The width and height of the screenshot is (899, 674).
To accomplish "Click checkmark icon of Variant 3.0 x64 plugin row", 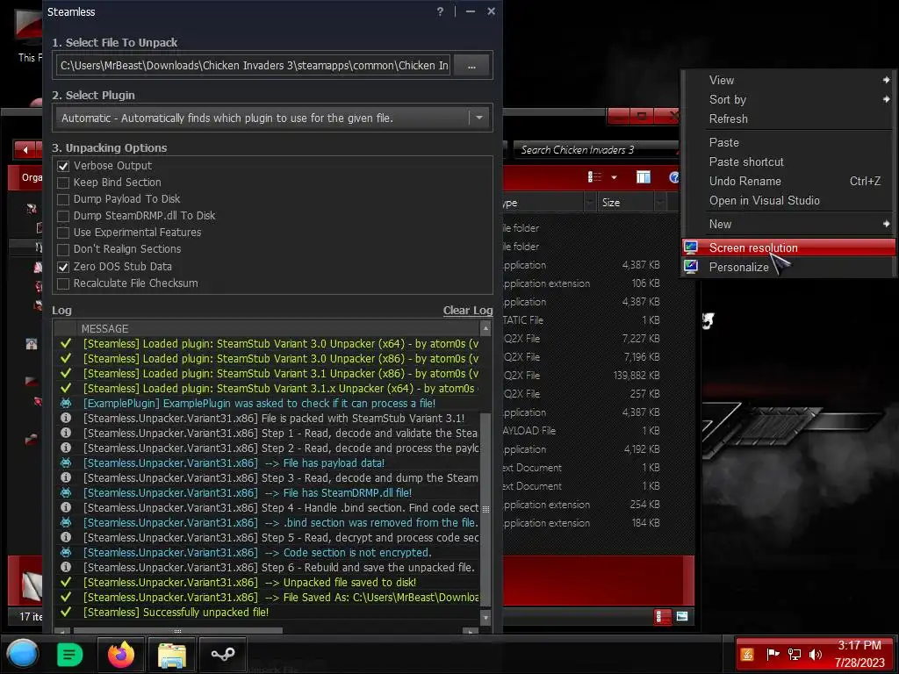I will [x=66, y=343].
